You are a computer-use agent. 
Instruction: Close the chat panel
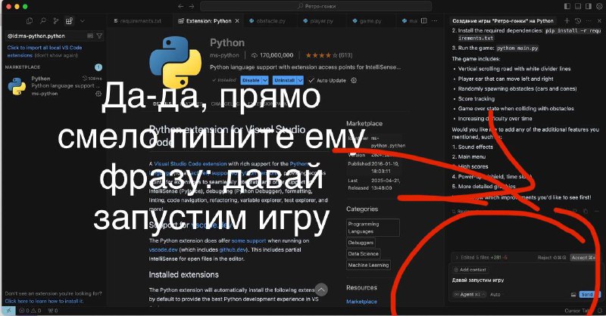[x=600, y=21]
